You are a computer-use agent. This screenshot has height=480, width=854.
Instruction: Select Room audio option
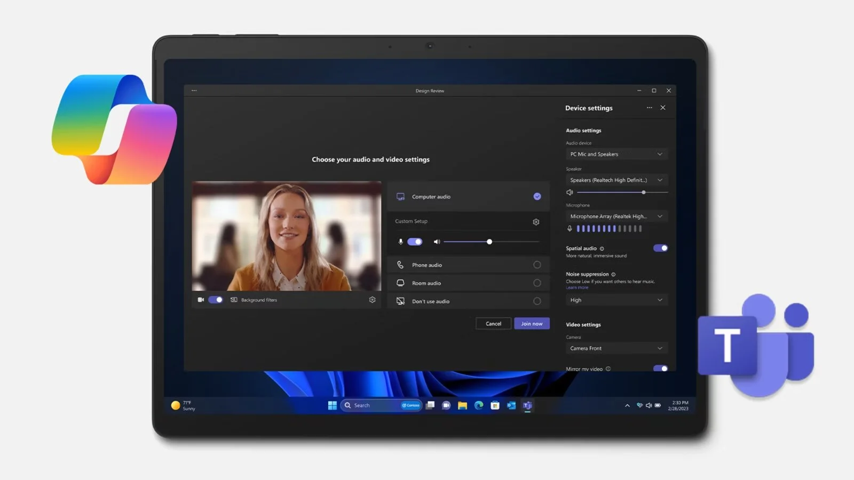point(468,283)
